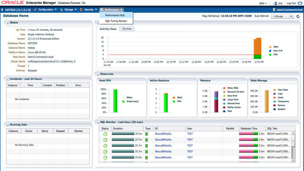304x171 pixels.
Task: Click the Configuration wrench icon
Action: 35,10
